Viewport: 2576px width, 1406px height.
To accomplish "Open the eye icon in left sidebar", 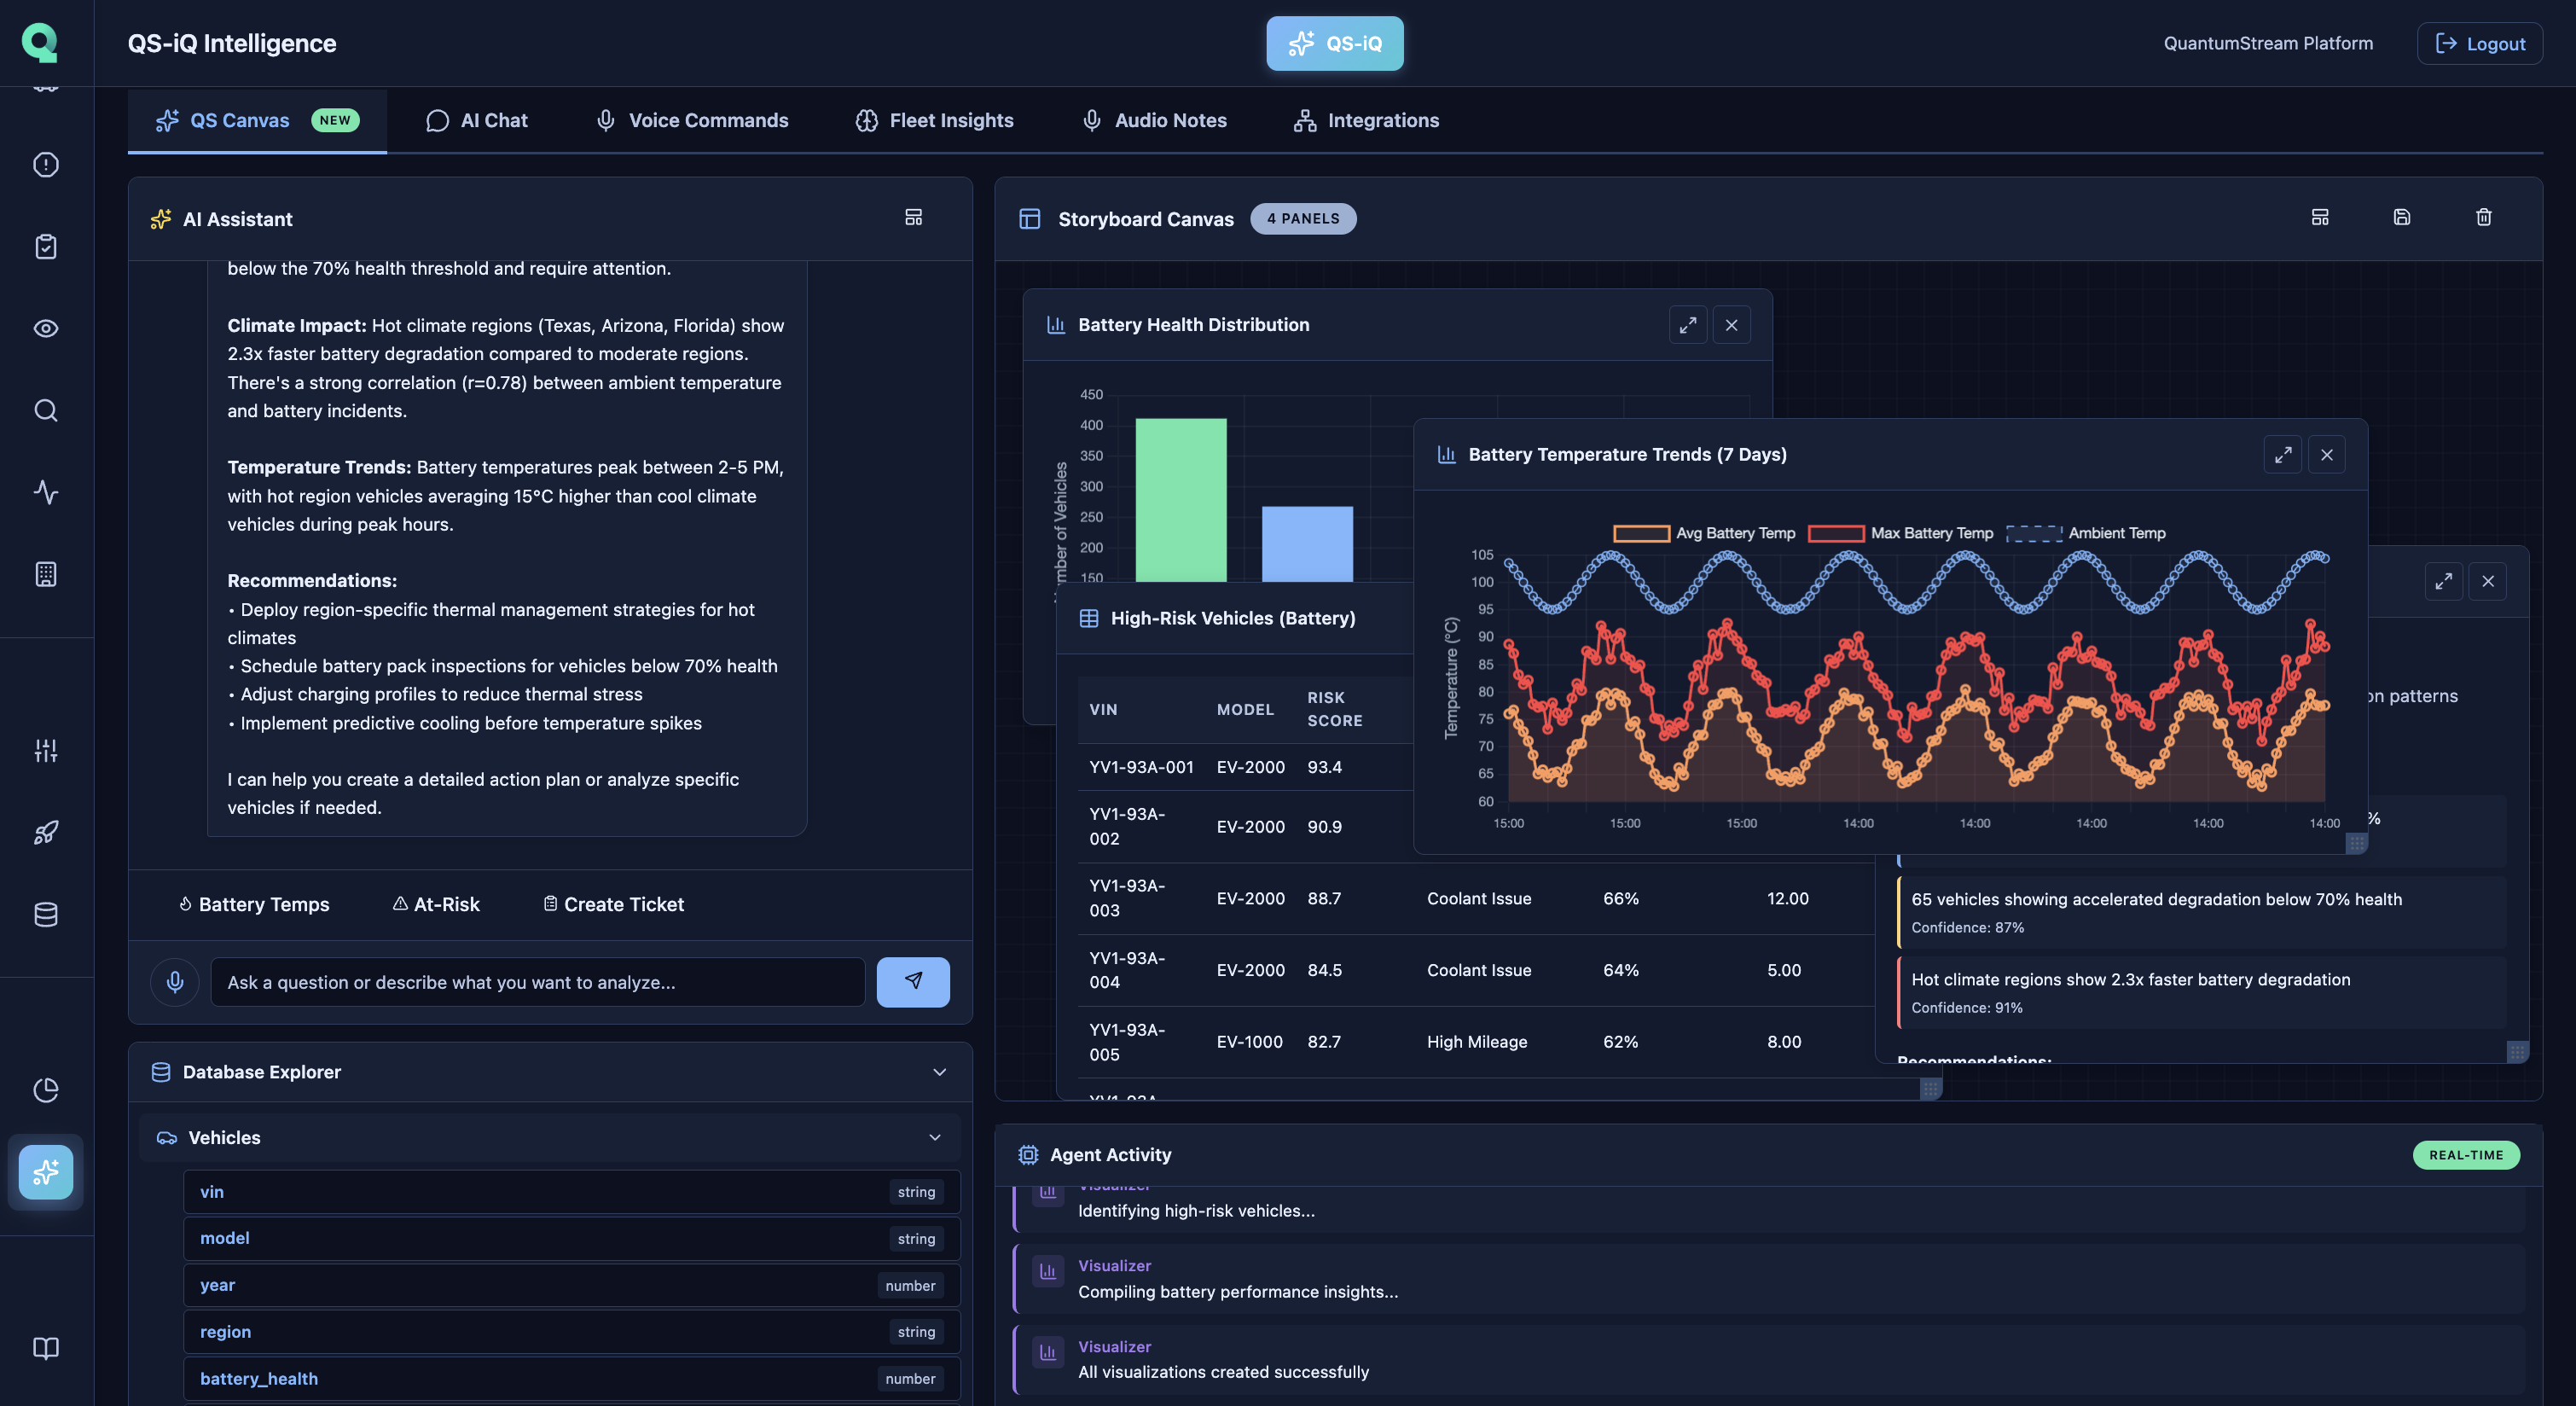I will tap(46, 329).
